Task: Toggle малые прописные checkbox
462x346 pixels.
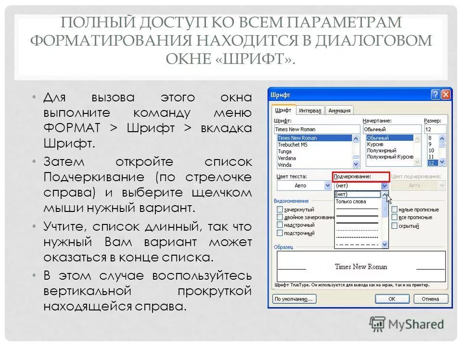Action: pyautogui.click(x=394, y=210)
